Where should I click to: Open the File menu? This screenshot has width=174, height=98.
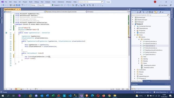pyautogui.click(x=6, y=2)
